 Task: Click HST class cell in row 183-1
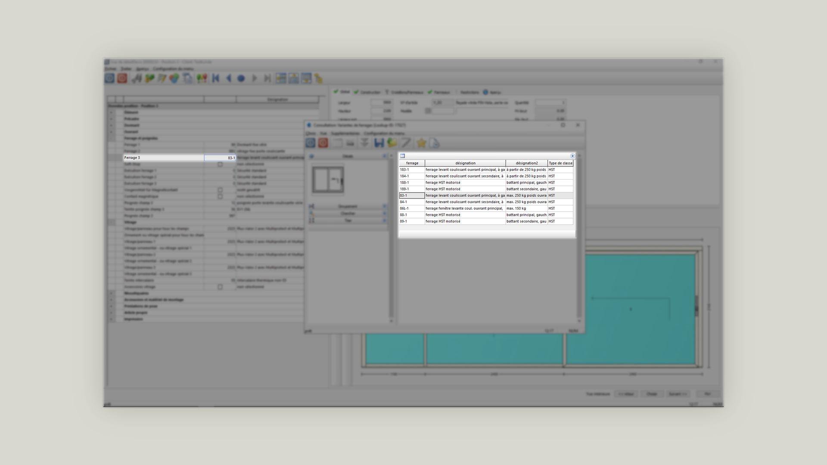click(x=560, y=170)
